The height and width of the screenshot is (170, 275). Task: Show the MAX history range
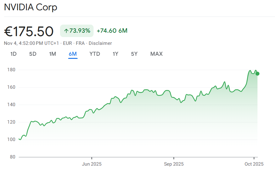pyautogui.click(x=156, y=54)
